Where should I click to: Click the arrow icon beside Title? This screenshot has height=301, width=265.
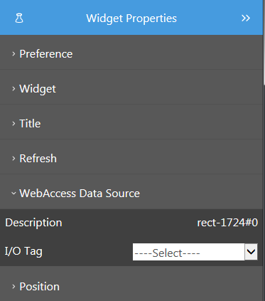[x=13, y=124]
